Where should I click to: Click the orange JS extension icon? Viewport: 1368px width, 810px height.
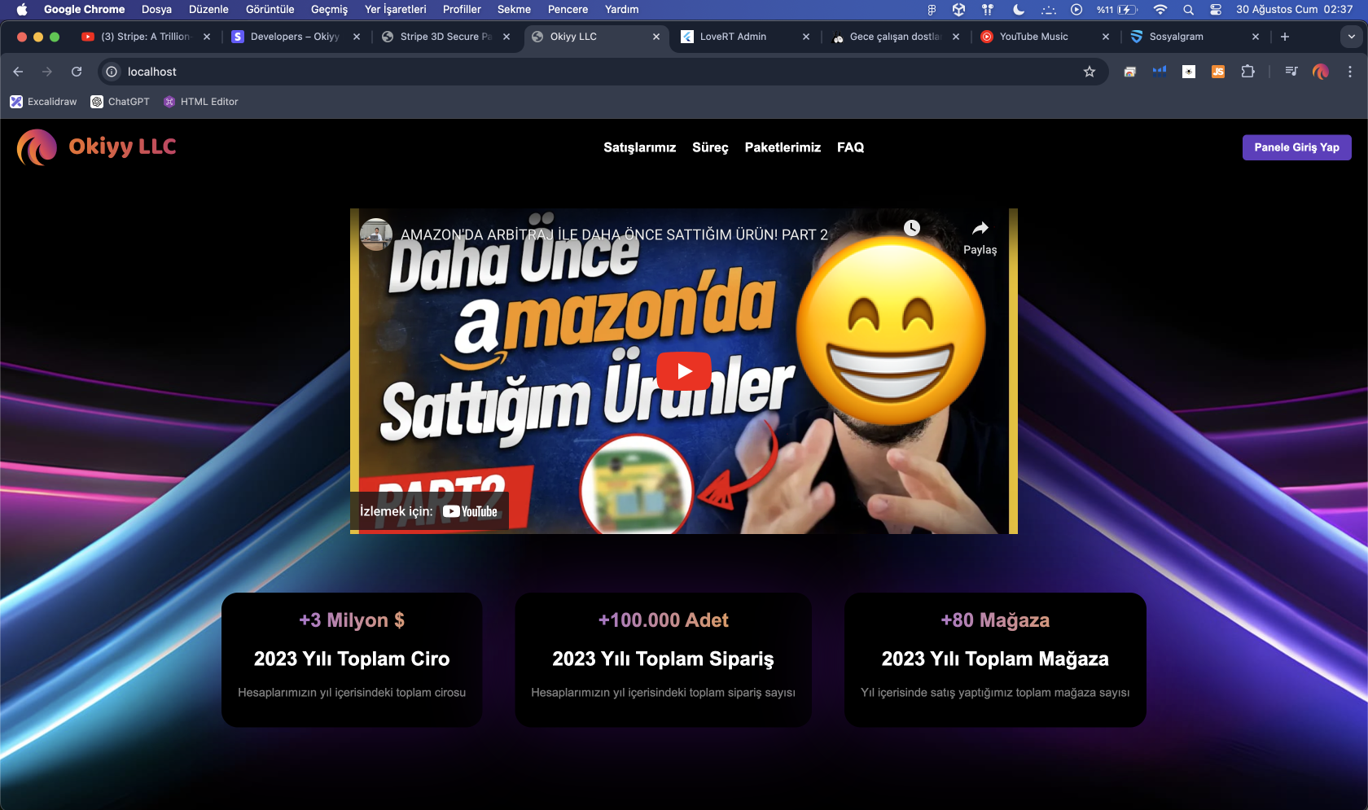(x=1218, y=72)
